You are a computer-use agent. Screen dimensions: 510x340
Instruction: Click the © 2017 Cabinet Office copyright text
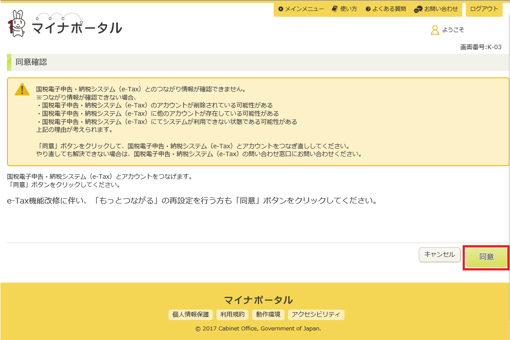click(x=258, y=329)
